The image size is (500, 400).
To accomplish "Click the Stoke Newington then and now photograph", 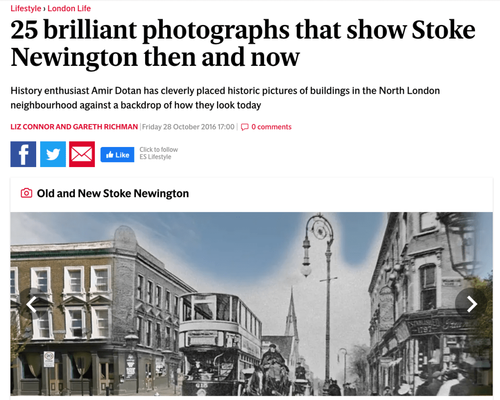I will [252, 304].
